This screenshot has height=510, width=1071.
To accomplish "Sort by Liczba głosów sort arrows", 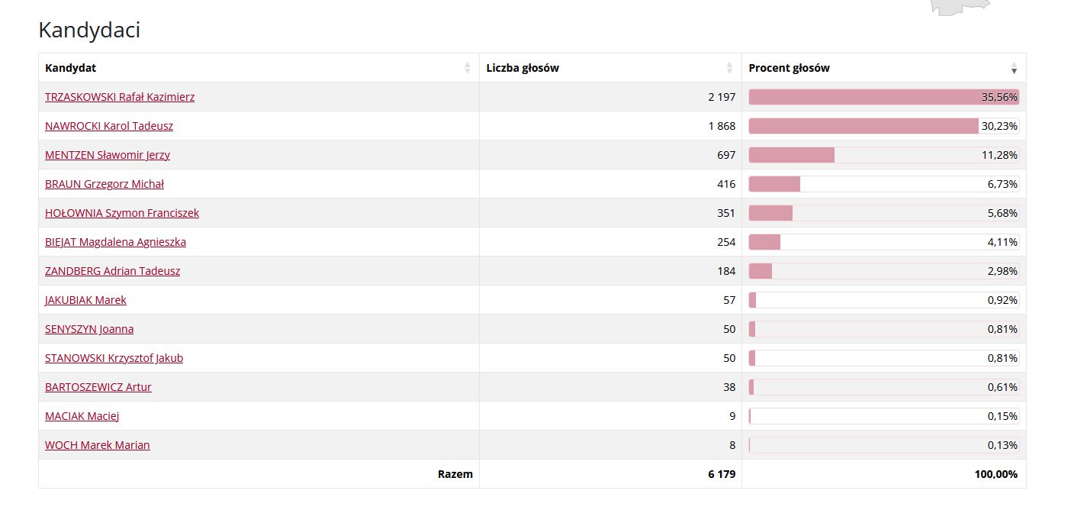I will [x=729, y=68].
